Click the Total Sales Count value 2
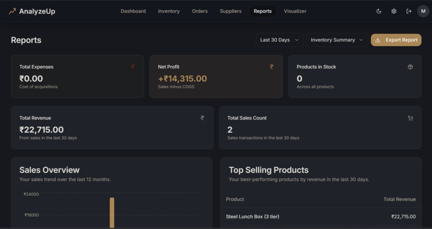 [230, 130]
